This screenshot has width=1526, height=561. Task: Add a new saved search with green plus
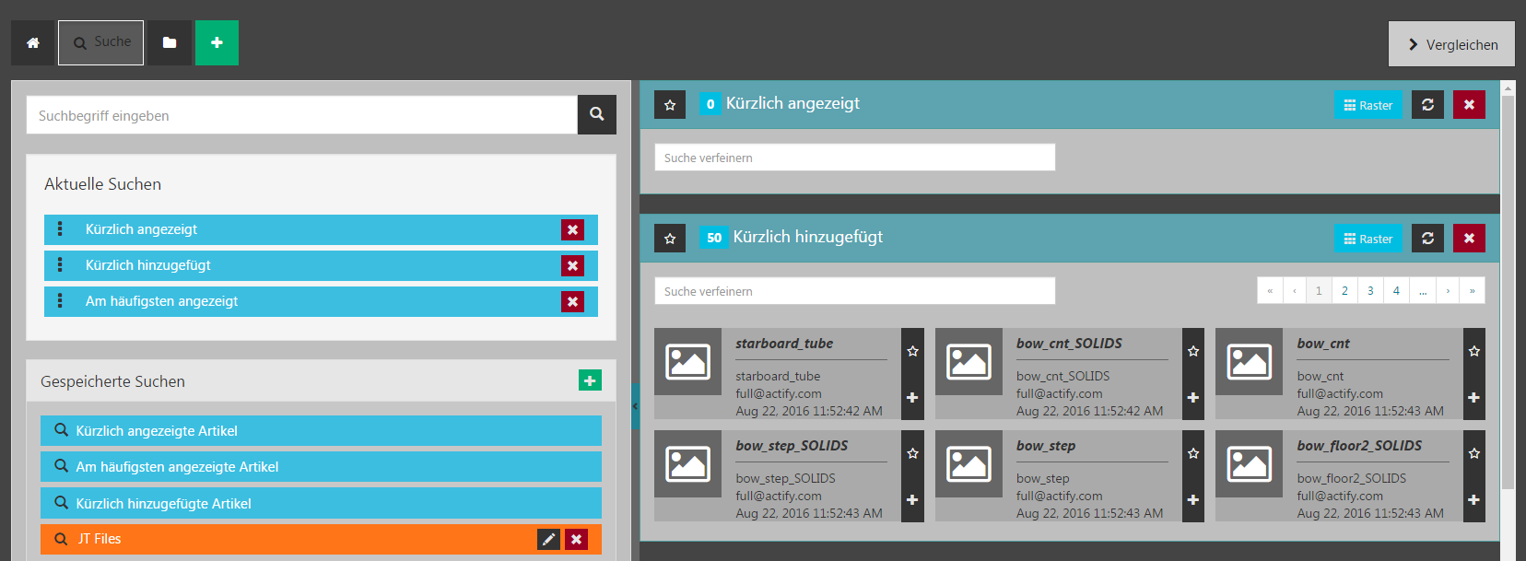pyautogui.click(x=590, y=380)
